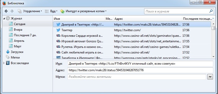
Task: Collapse the Журнал tree node
Action: pos(4,18)
